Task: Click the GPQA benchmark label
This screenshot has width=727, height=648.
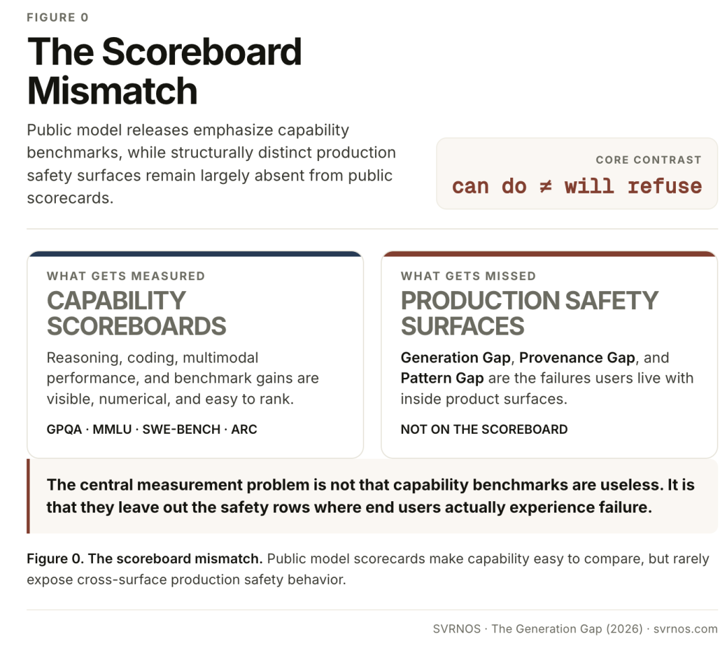Action: 64,430
